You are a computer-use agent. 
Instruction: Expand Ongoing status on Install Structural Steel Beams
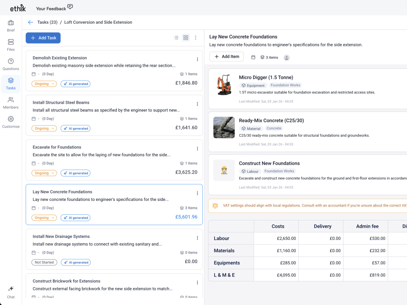[44, 129]
